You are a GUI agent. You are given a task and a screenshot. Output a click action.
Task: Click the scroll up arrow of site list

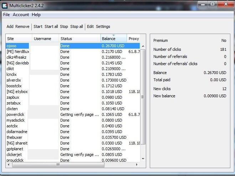point(143,46)
